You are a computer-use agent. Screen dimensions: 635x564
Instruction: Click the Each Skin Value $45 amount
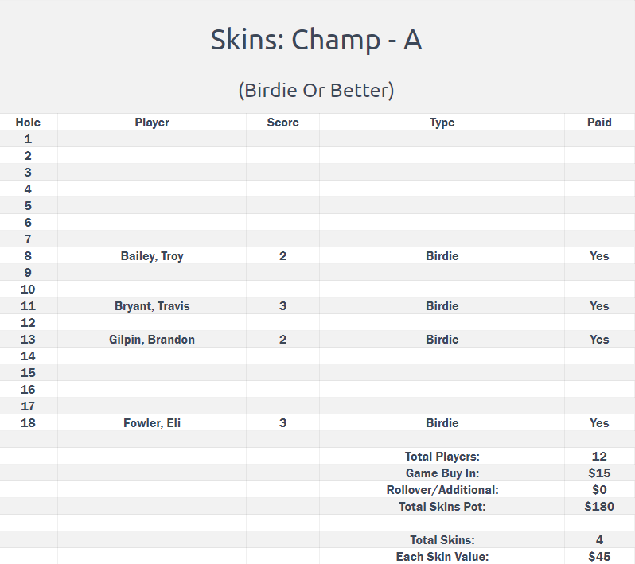coord(599,557)
